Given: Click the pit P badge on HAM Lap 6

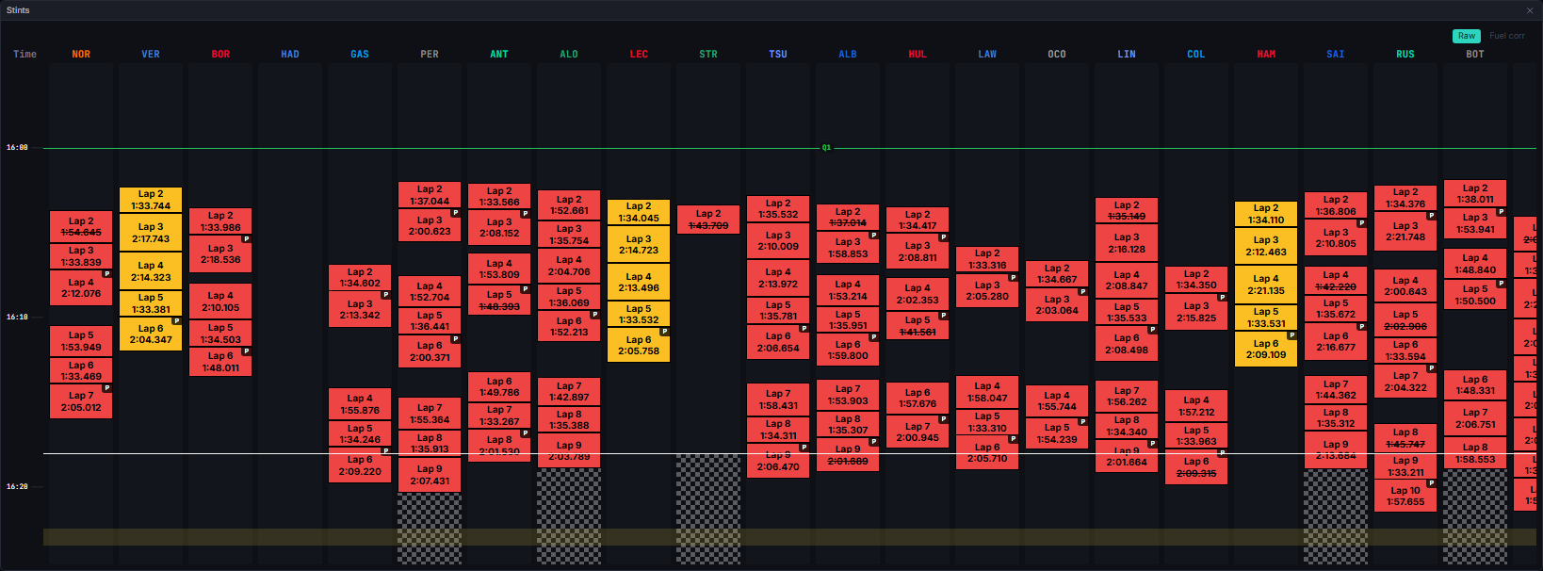Looking at the screenshot, I should 1291,335.
